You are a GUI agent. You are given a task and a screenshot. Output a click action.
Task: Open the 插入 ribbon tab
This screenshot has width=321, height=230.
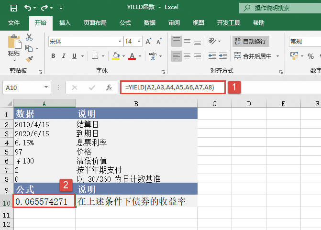click(x=65, y=22)
